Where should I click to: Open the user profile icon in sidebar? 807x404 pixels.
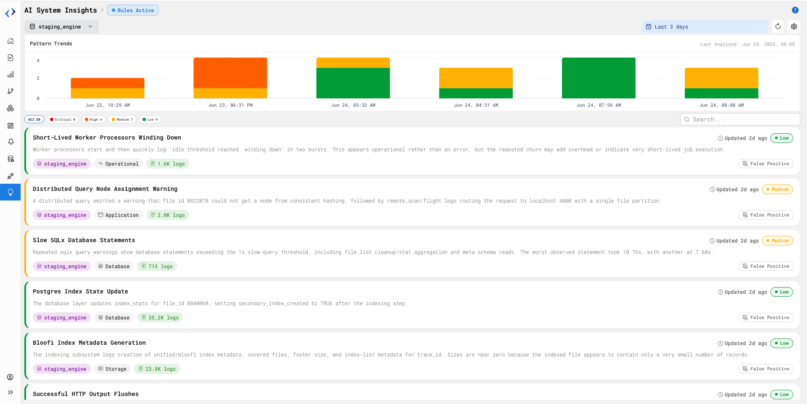(10, 377)
